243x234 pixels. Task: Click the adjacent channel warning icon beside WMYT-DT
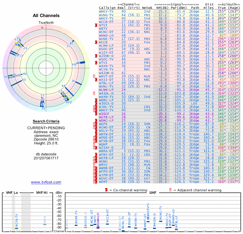click(94, 76)
